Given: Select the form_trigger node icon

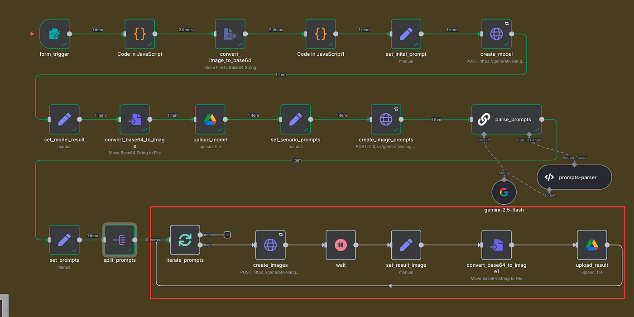Looking at the screenshot, I should (x=55, y=34).
